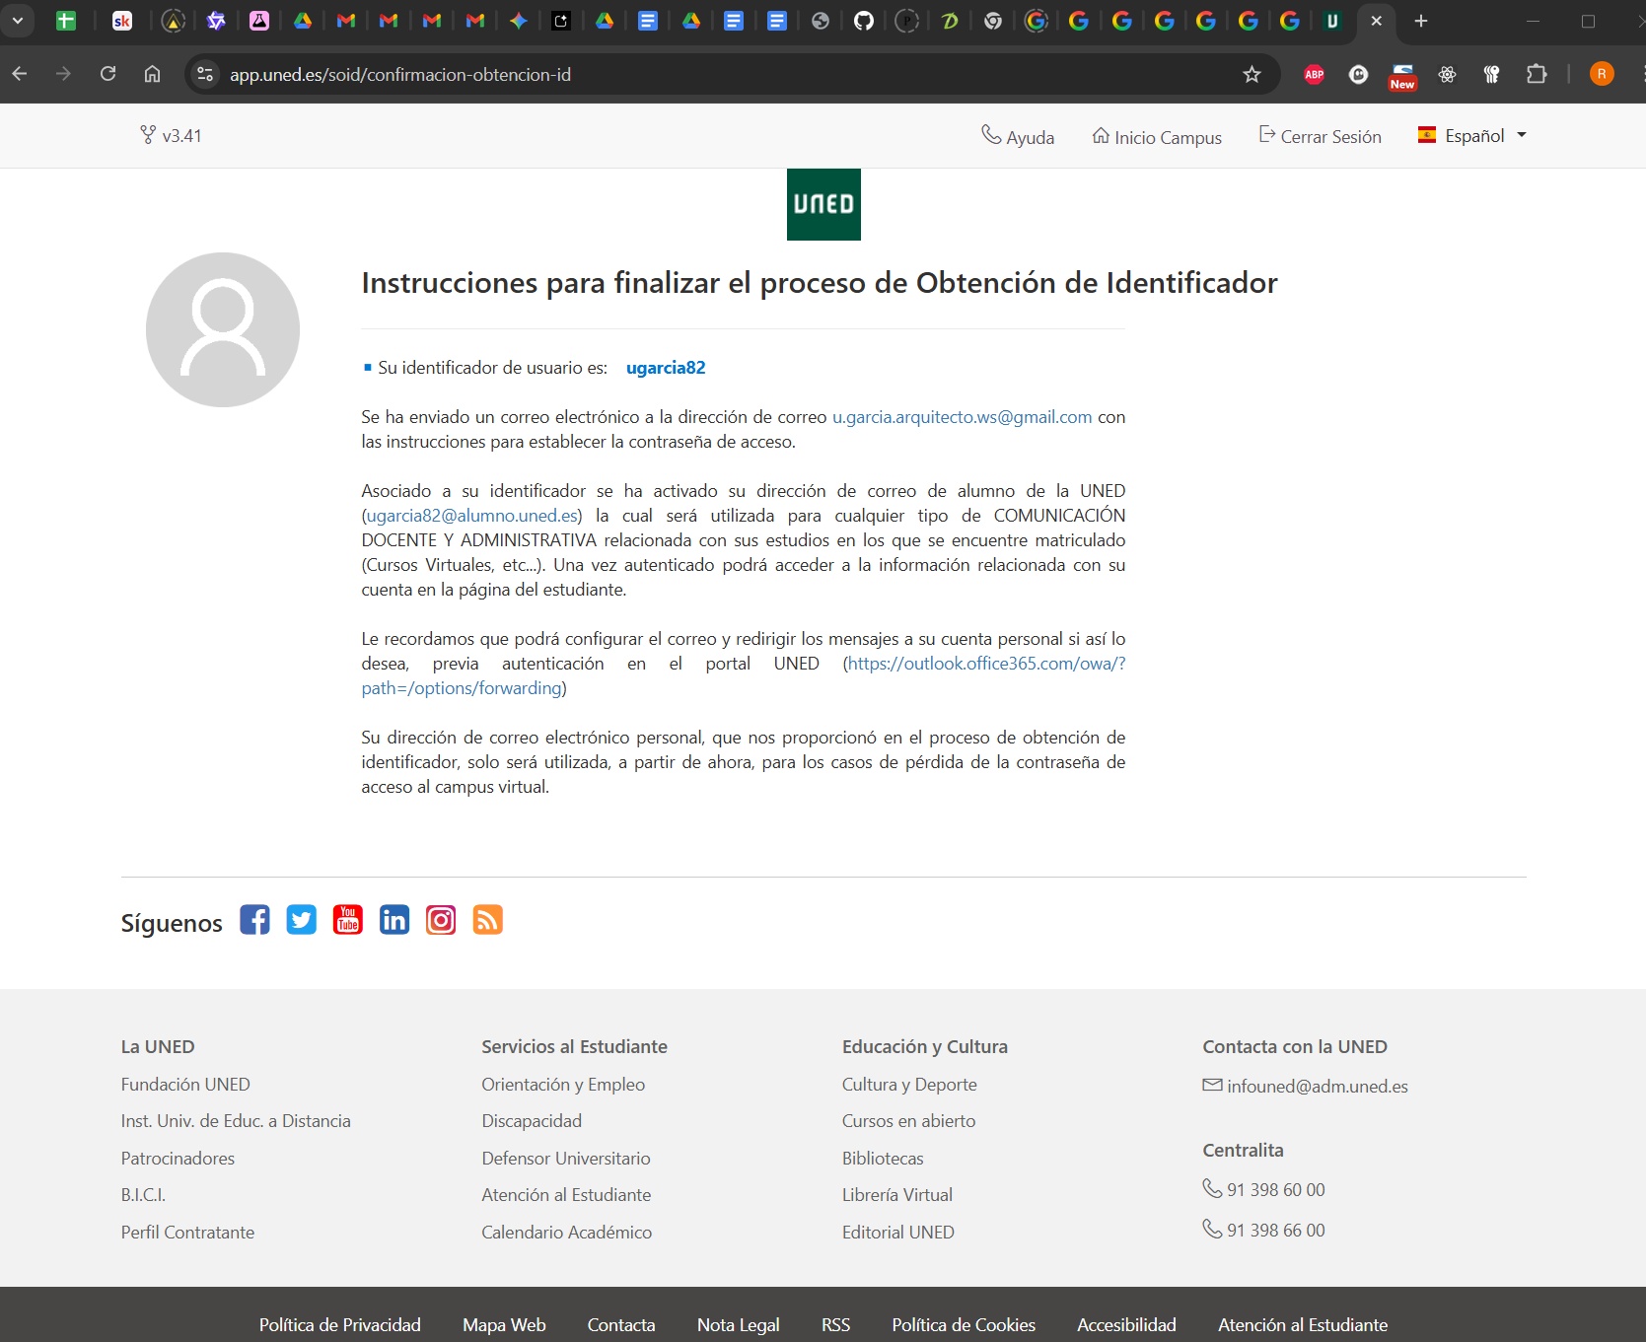View site information in address bar
This screenshot has height=1342, width=1646.
tap(205, 75)
